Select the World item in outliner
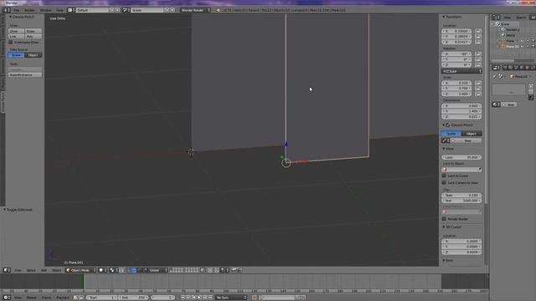The image size is (536, 301). coord(511,35)
